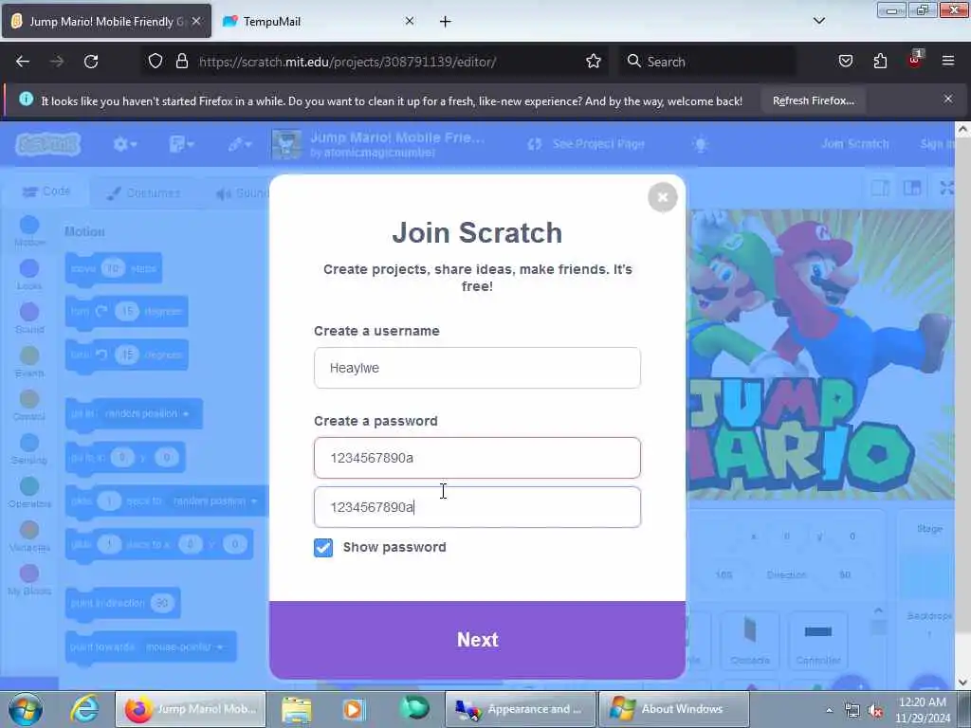Show site security lock information
Image resolution: width=971 pixels, height=728 pixels.
point(181,62)
